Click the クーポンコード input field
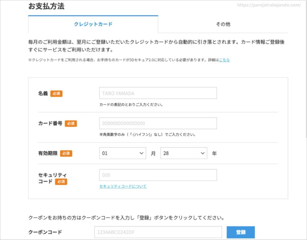The image size is (307, 240). [x=158, y=232]
